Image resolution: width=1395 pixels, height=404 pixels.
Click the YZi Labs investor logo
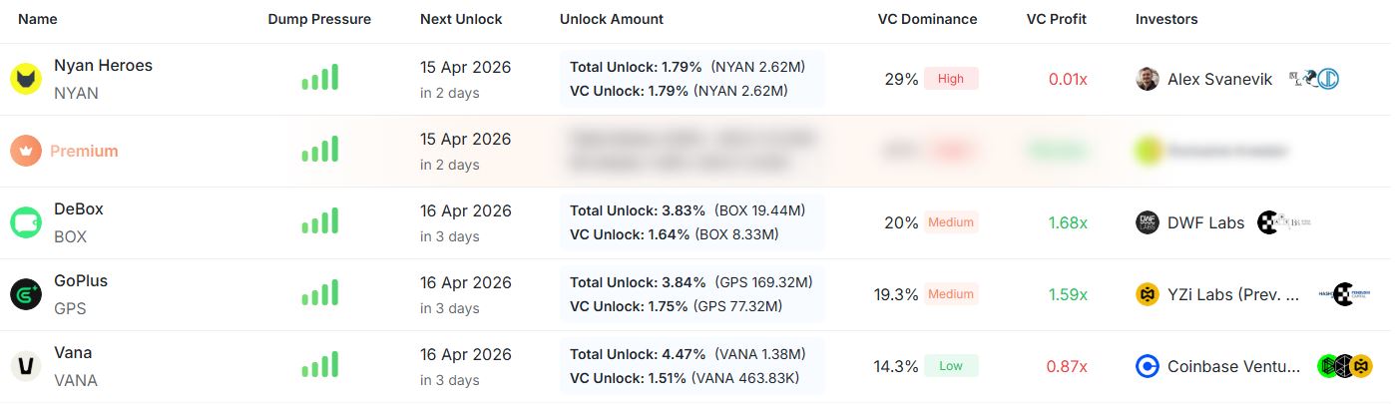(x=1148, y=294)
